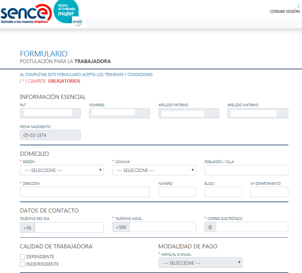302x273 pixels.
Task: Click the Número input field
Action: pyautogui.click(x=177, y=192)
